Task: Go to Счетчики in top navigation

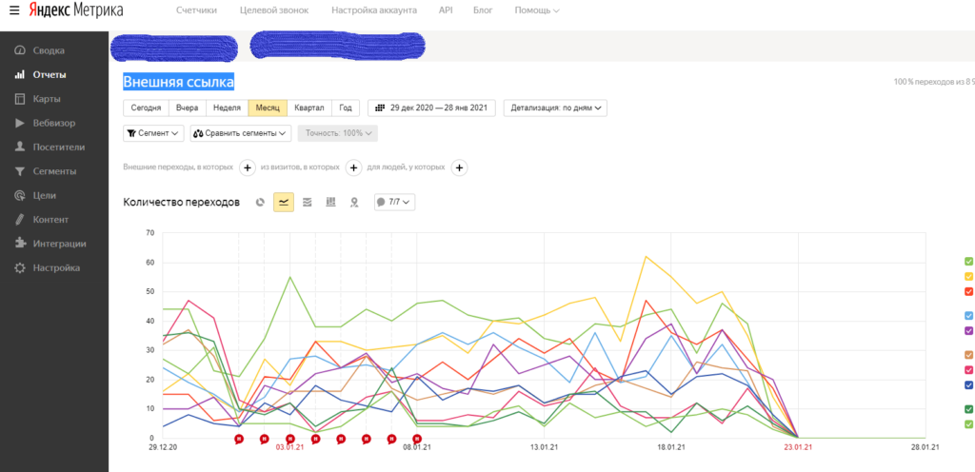Action: point(196,10)
